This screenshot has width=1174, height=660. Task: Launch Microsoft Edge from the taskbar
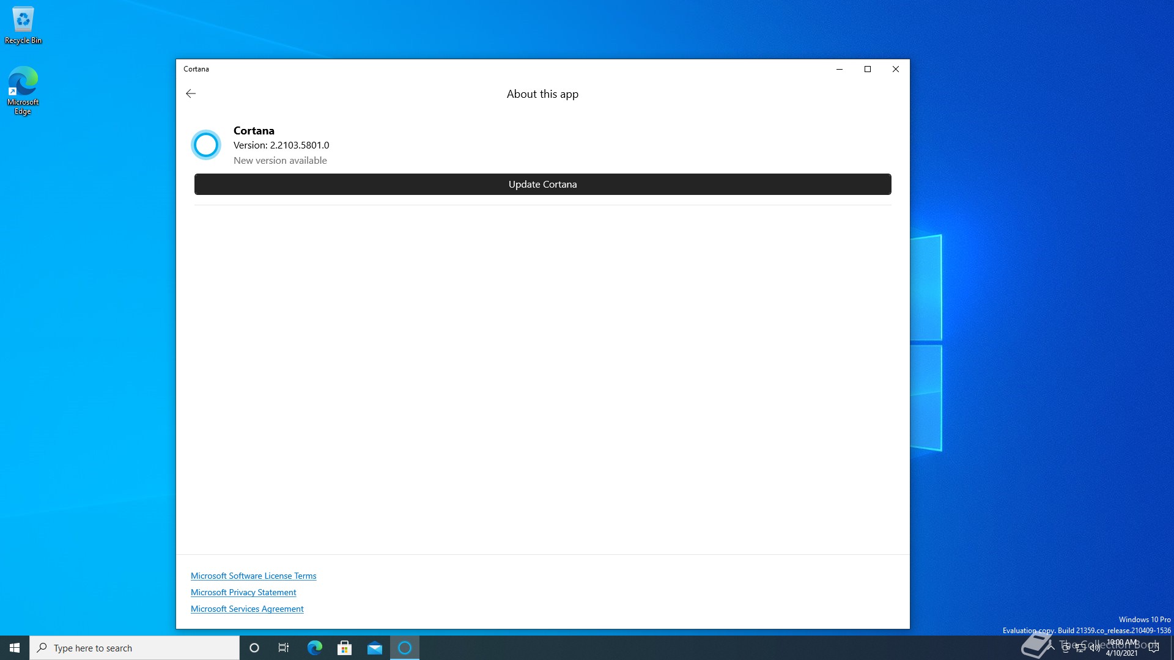[314, 648]
